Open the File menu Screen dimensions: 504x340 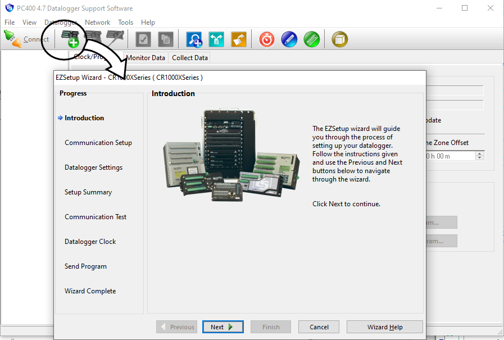click(x=10, y=22)
